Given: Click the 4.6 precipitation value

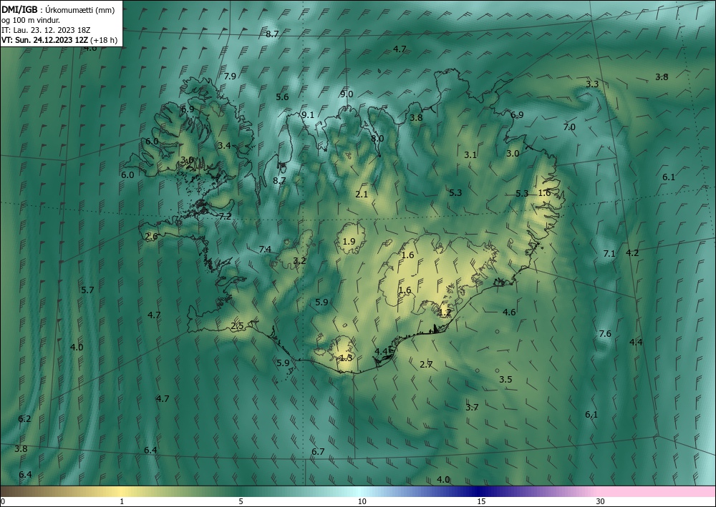Looking at the screenshot, I should click(509, 312).
